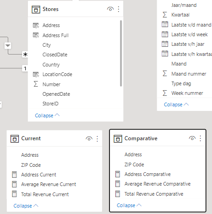
Task: Click the one (1) relationship endpoint on Stores
Action: click(x=25, y=68)
